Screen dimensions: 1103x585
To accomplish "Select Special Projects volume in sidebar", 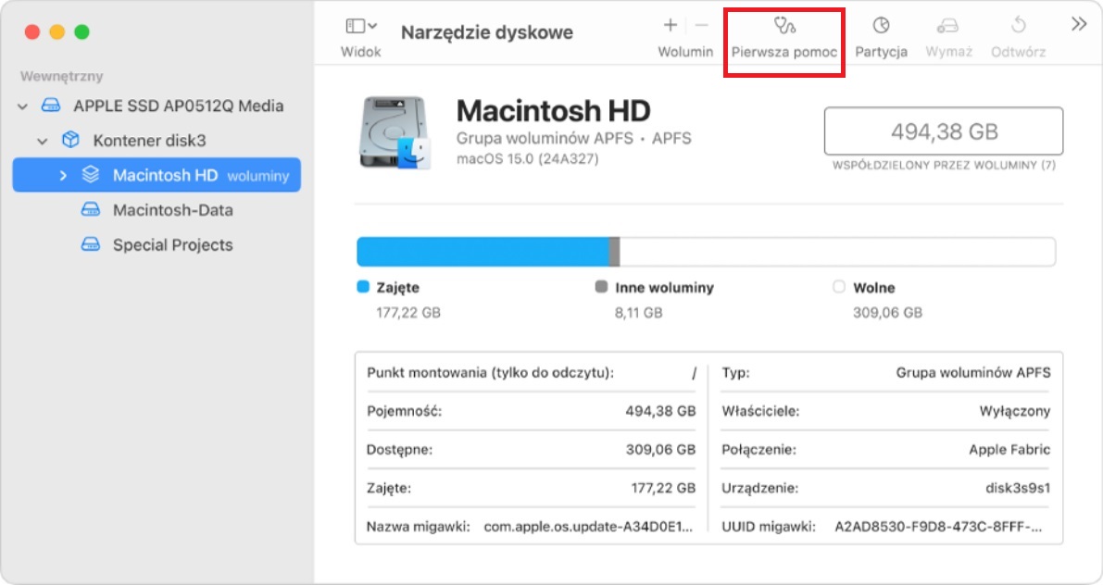I will click(x=172, y=245).
